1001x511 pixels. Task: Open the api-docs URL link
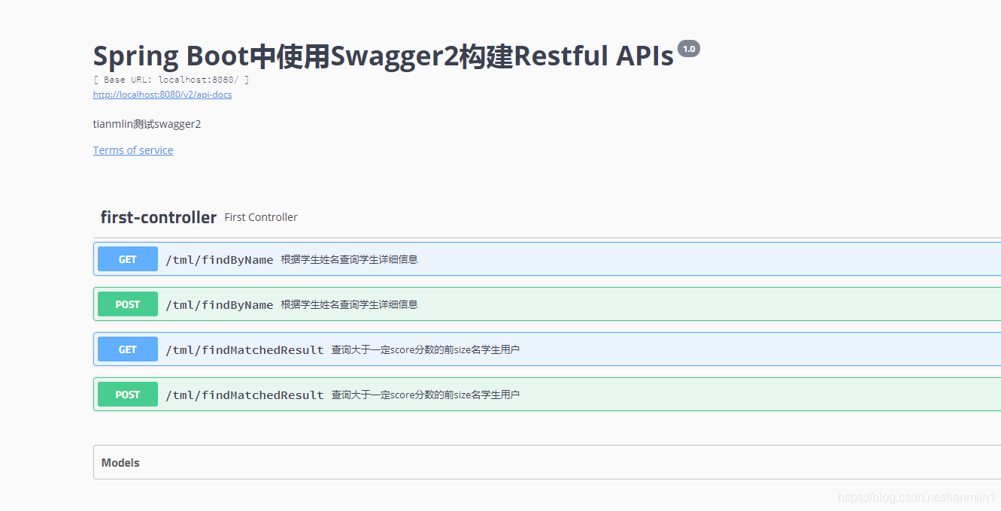point(162,95)
